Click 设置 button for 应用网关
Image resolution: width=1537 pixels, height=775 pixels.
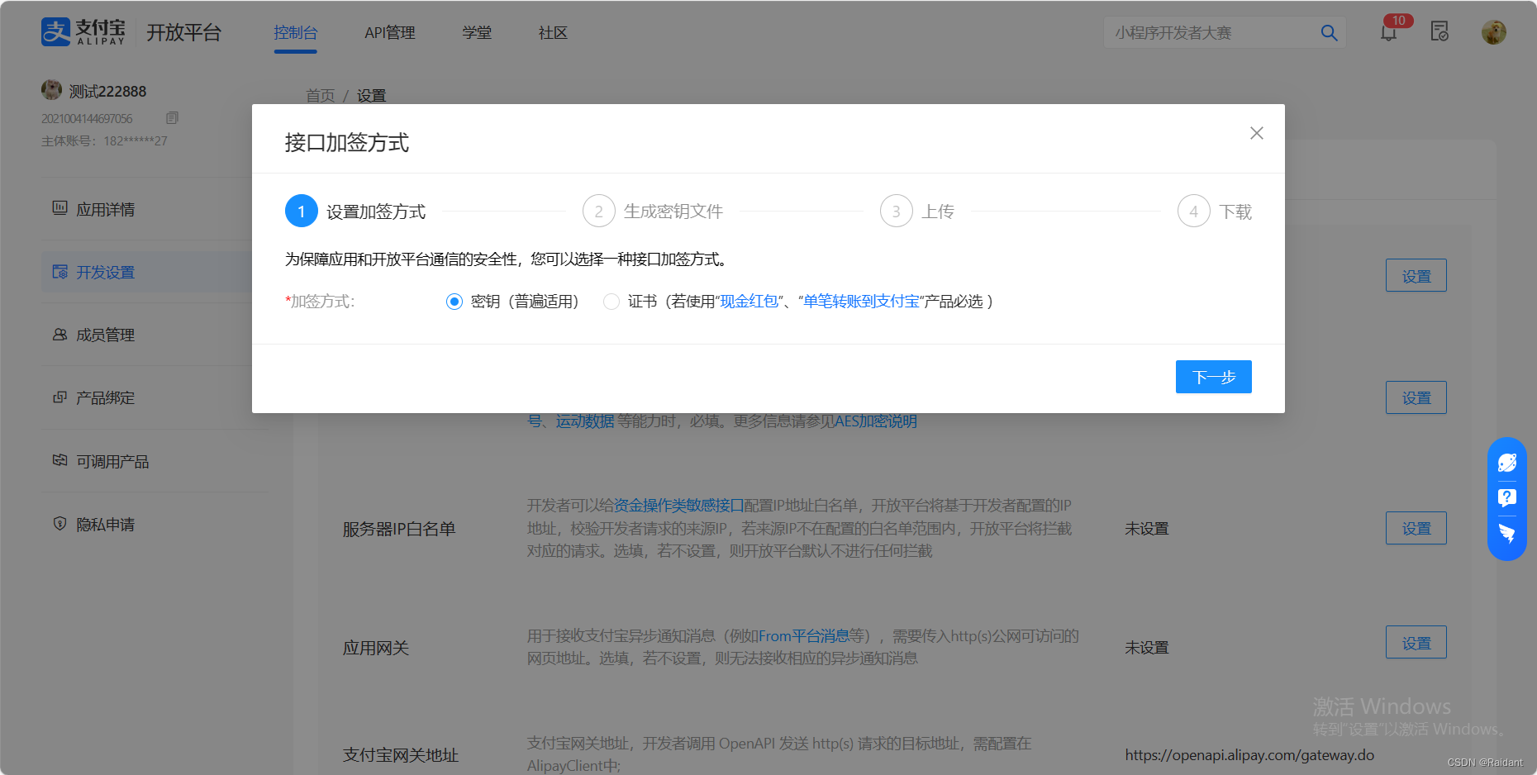tap(1416, 642)
